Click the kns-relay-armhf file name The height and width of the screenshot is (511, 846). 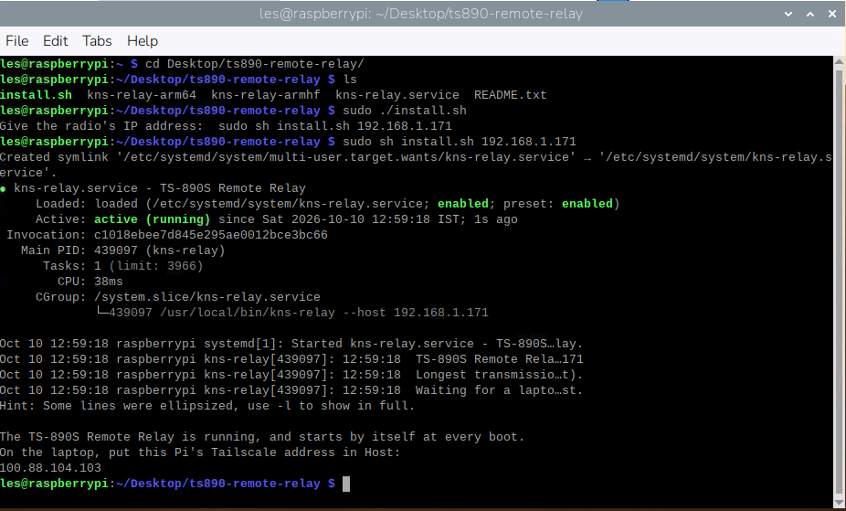tap(266, 95)
